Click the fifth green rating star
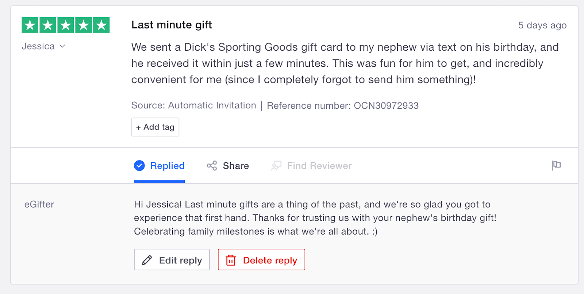The height and width of the screenshot is (294, 584). click(x=101, y=25)
